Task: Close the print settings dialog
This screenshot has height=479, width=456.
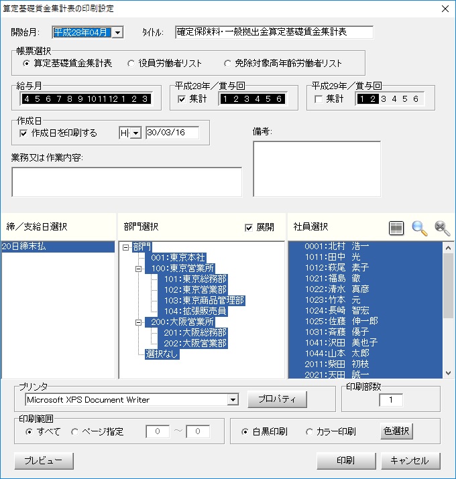Action: pos(445,9)
